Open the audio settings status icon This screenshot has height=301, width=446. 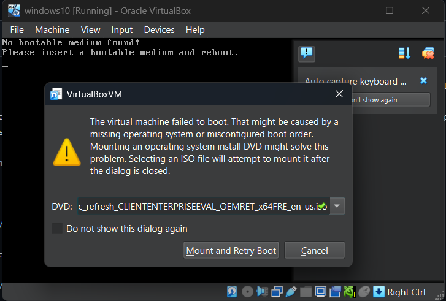[262, 292]
